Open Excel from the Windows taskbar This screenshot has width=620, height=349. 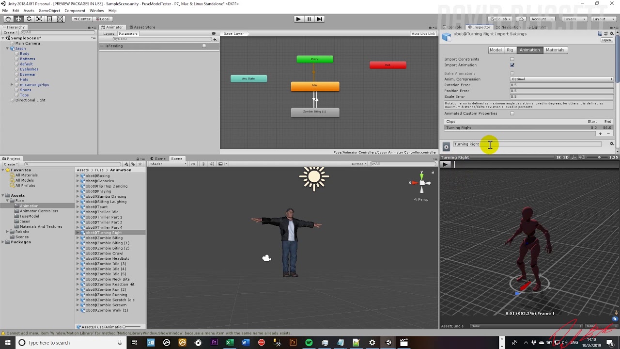click(230, 343)
